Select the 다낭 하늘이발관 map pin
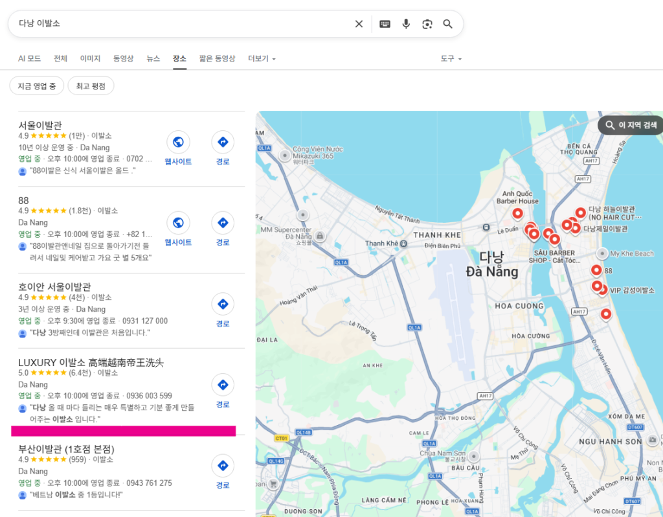This screenshot has height=517, width=663. point(581,213)
